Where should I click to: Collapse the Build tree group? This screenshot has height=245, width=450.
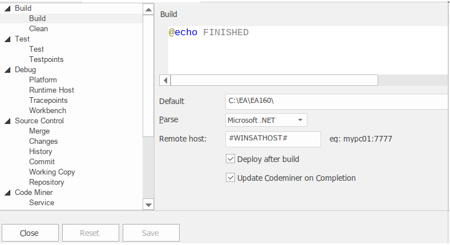tap(7, 9)
